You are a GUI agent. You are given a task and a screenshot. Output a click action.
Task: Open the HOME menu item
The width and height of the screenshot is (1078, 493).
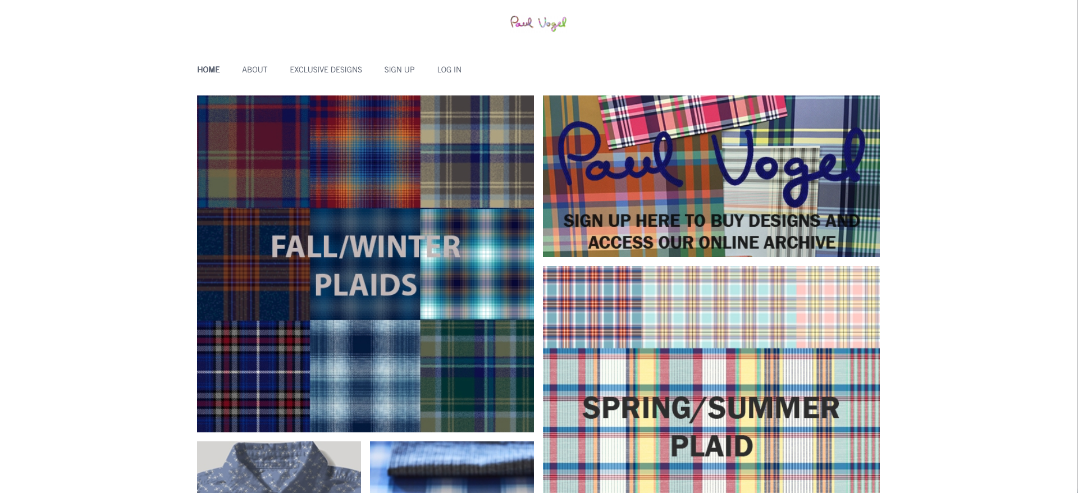[x=208, y=70]
